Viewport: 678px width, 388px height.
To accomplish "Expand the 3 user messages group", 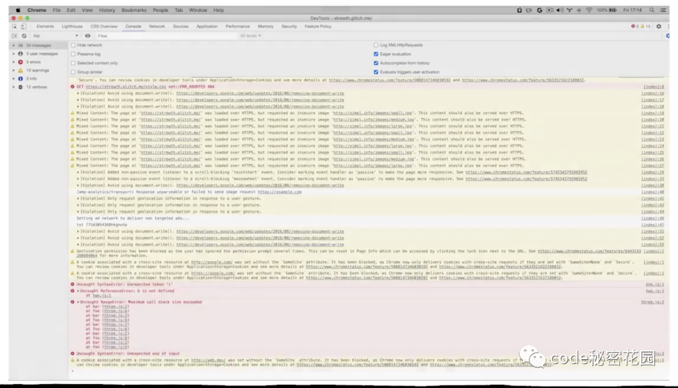I will point(13,54).
